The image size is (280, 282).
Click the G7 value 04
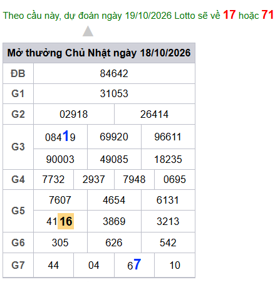pos(94,265)
